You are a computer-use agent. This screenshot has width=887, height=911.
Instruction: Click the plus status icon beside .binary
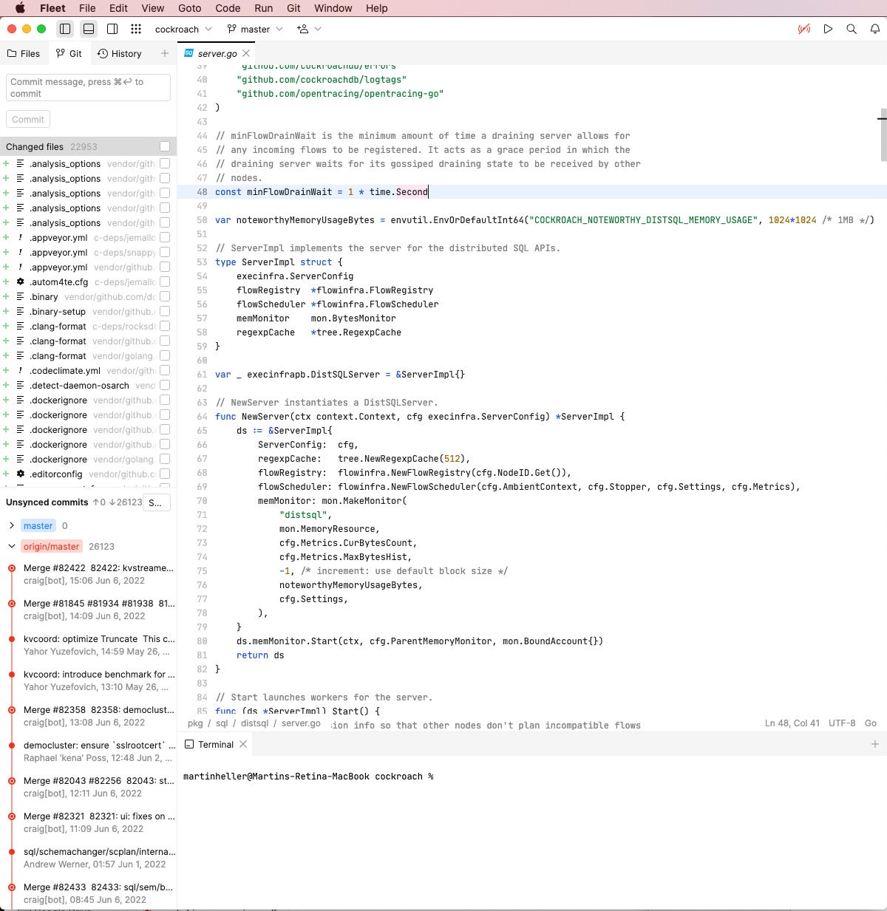point(6,296)
